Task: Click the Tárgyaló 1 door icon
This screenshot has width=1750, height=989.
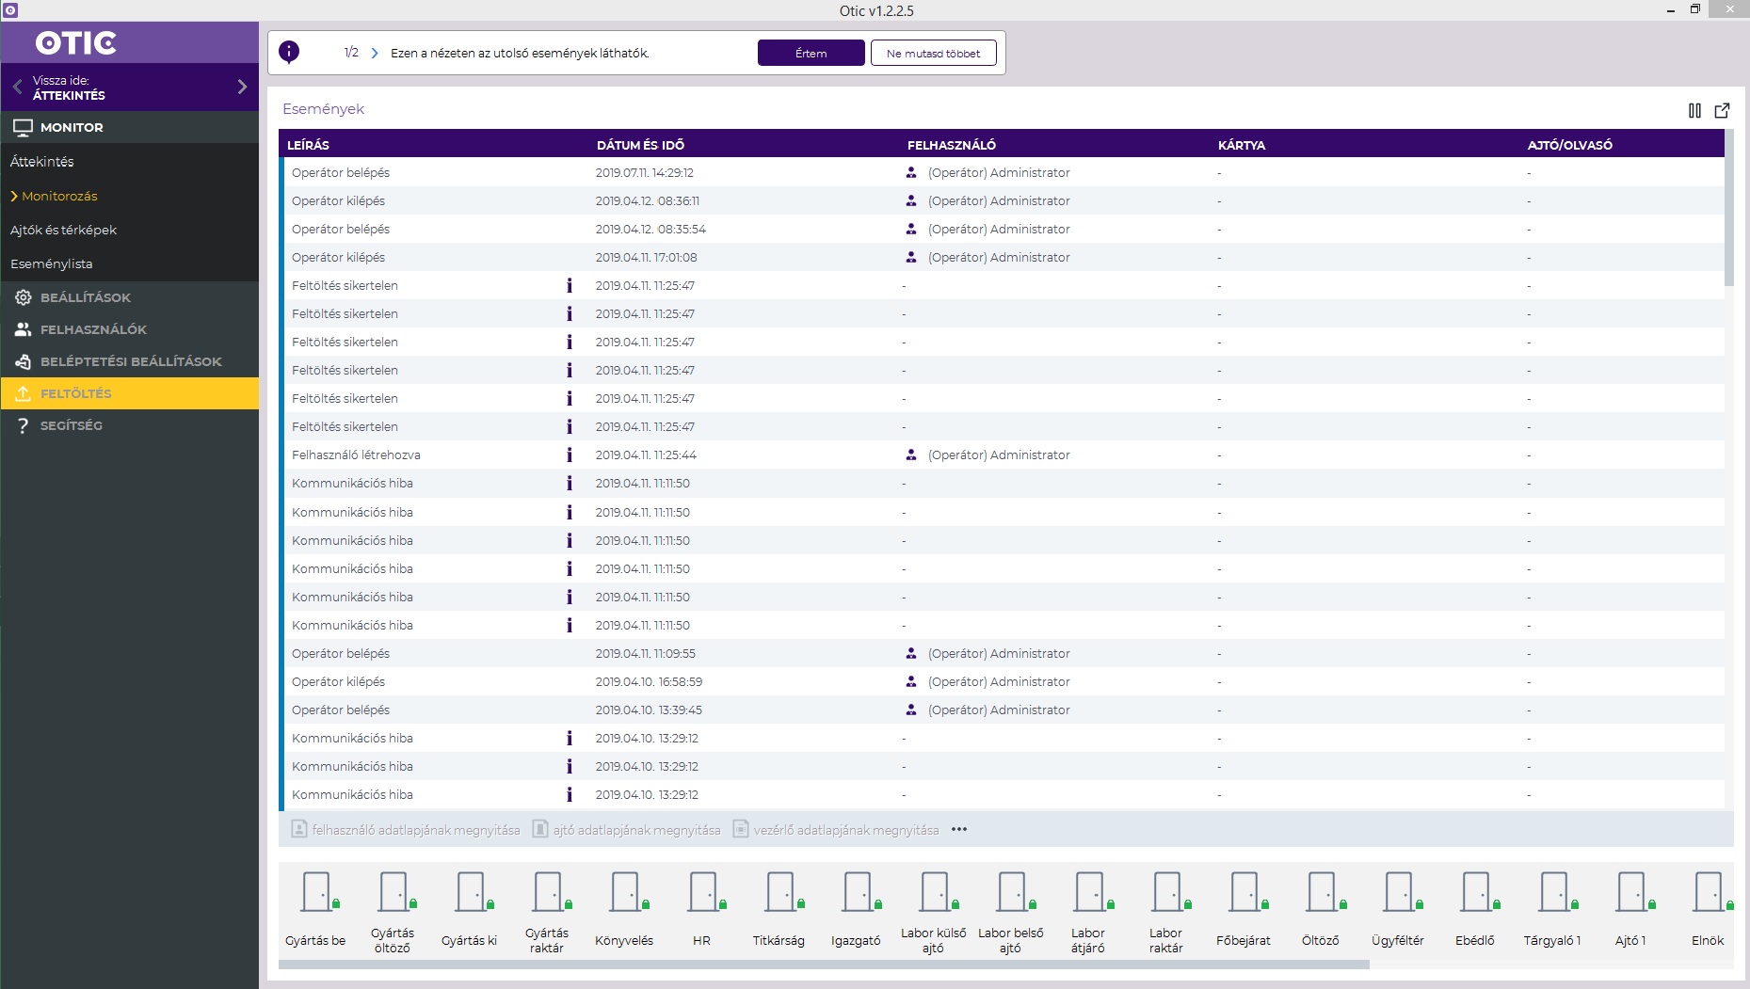Action: coord(1553,892)
